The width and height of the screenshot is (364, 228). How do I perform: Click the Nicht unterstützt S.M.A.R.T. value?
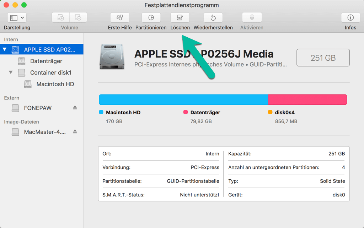coord(199,195)
